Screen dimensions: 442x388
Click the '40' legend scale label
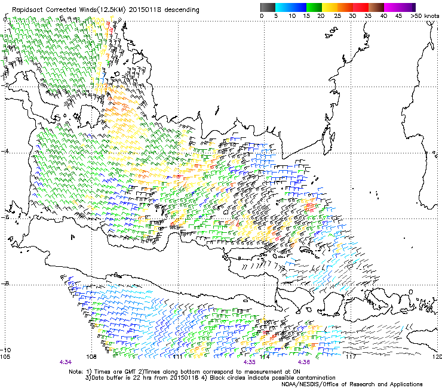383,16
